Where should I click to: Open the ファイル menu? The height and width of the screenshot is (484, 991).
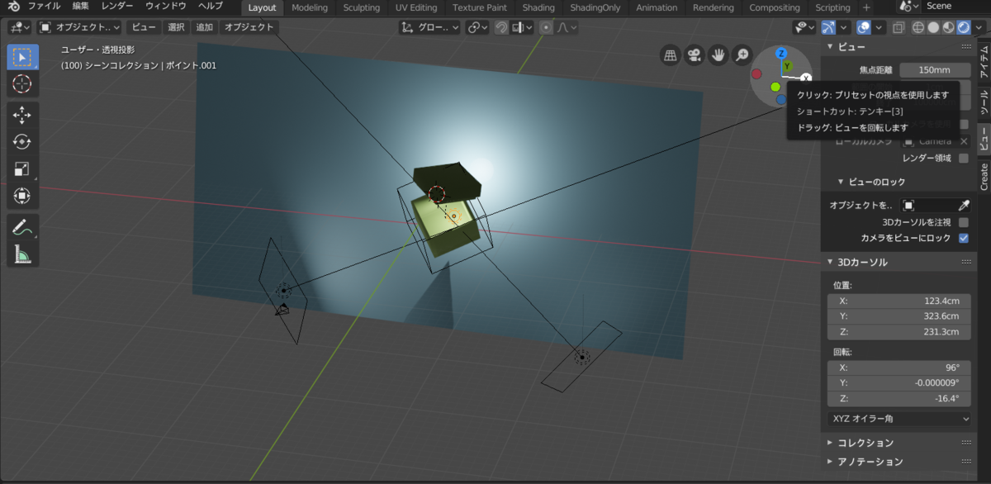pyautogui.click(x=45, y=7)
